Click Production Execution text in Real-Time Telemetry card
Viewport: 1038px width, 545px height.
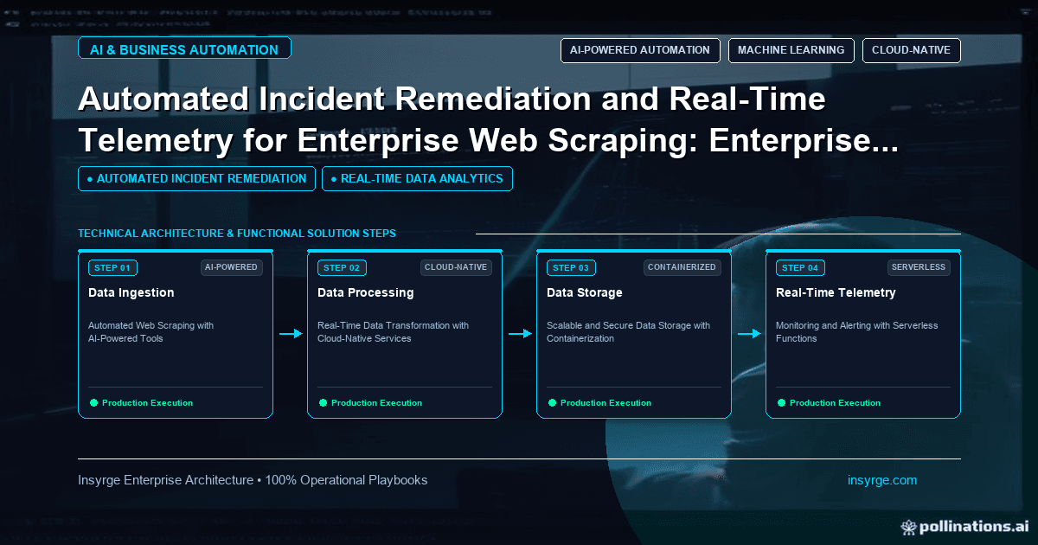pyautogui.click(x=835, y=403)
